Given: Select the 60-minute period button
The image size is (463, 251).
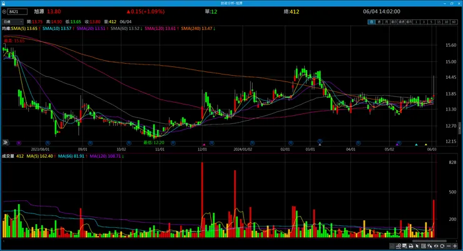Looking at the screenshot, I should click(x=454, y=22).
